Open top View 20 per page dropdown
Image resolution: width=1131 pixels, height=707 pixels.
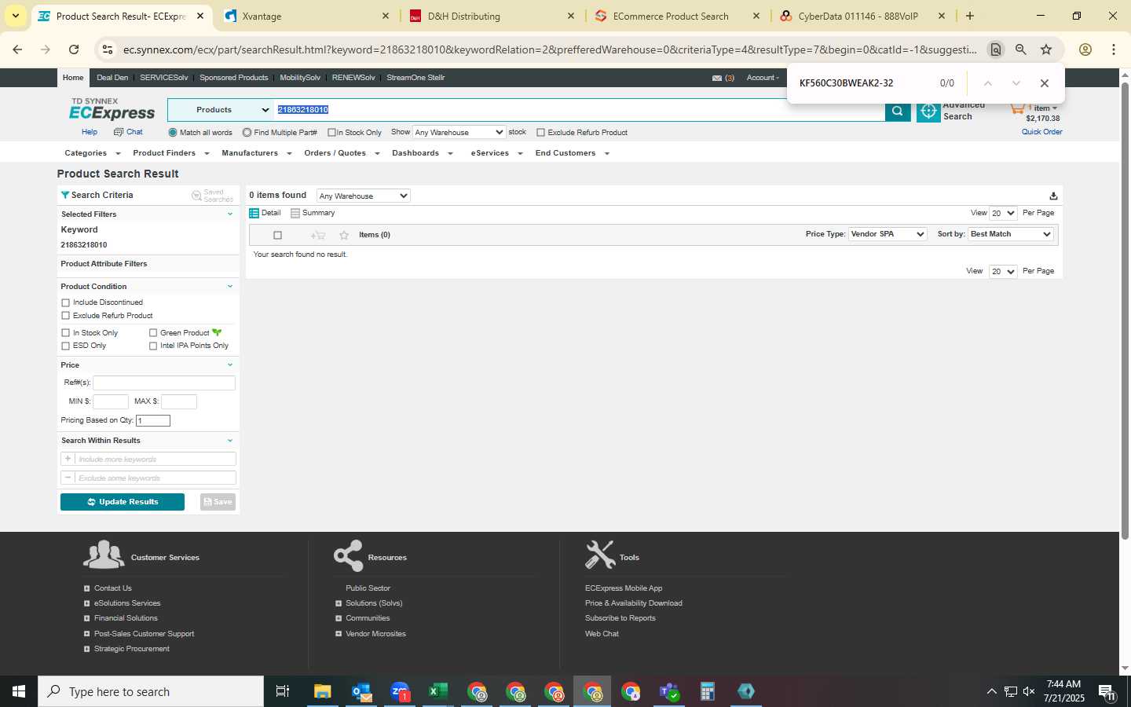pyautogui.click(x=1003, y=213)
